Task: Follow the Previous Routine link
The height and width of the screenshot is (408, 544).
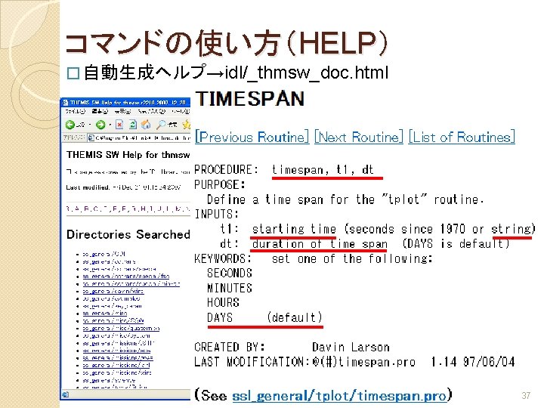Action: (252, 137)
